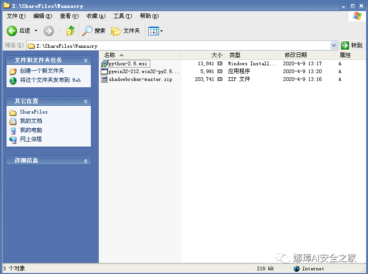Click the Views grid icon
Screen dimensions: 368x274
pos(153,31)
